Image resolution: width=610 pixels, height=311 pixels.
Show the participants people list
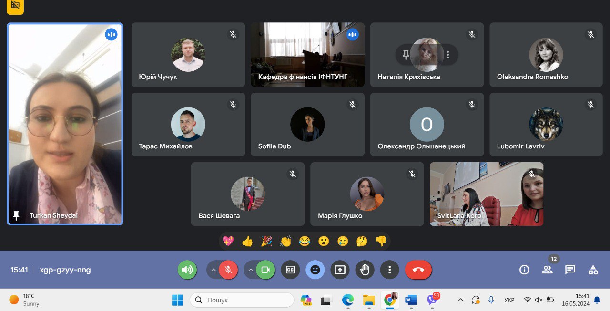click(x=547, y=270)
